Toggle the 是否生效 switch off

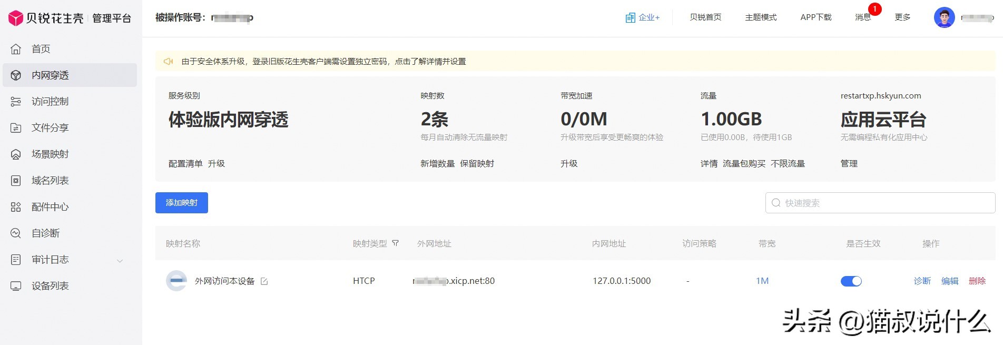pyautogui.click(x=851, y=281)
